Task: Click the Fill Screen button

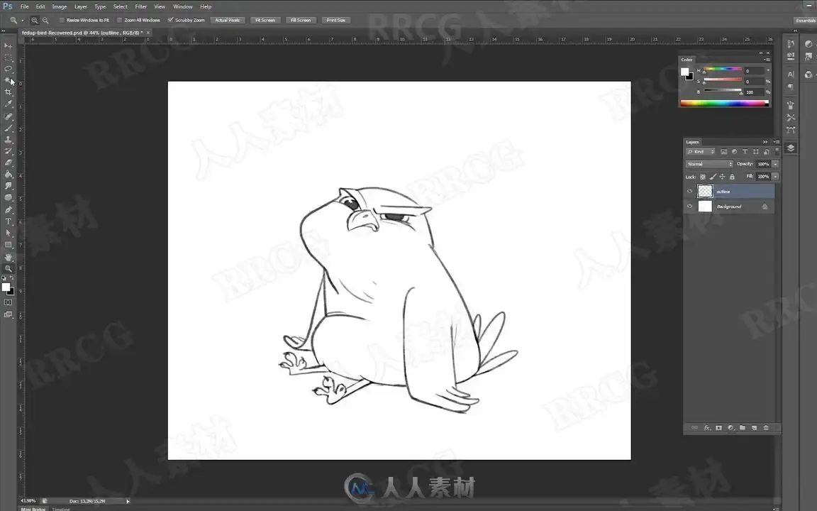Action: (x=301, y=21)
